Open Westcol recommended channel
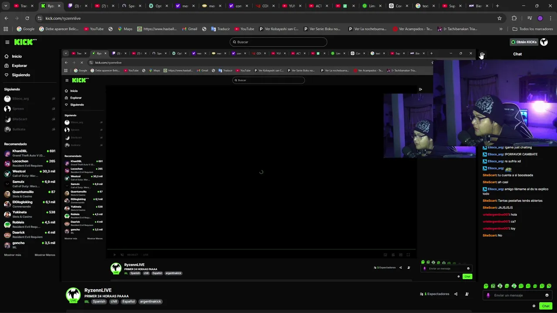The image size is (557, 313). click(30, 173)
